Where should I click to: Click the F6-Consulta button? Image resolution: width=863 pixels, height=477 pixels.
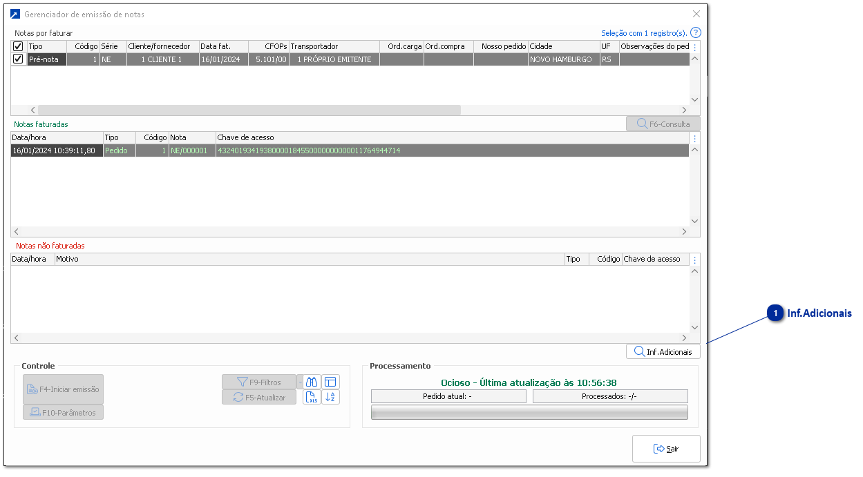663,124
